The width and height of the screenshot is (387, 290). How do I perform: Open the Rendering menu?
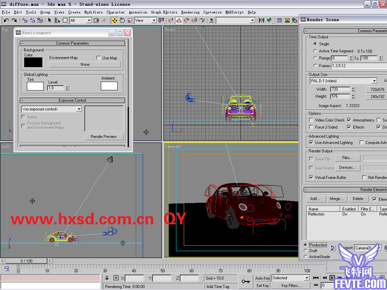pos(190,12)
